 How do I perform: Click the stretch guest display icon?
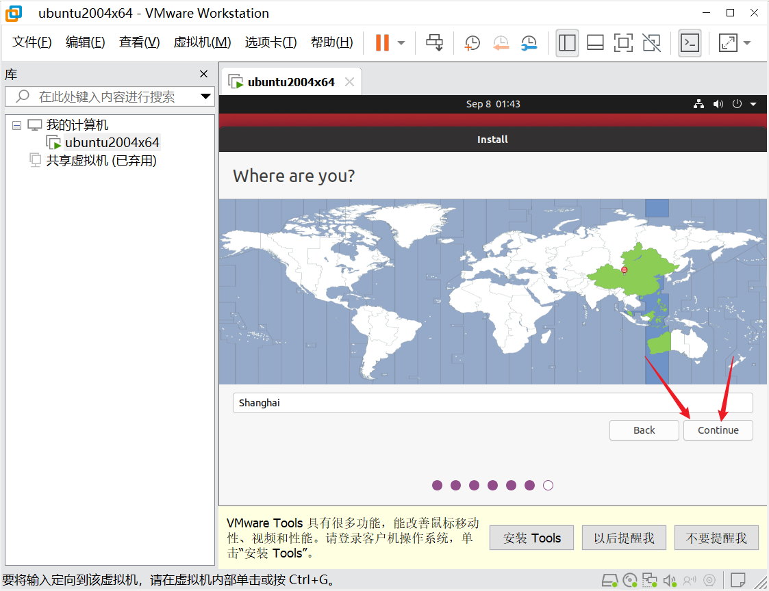pyautogui.click(x=728, y=42)
